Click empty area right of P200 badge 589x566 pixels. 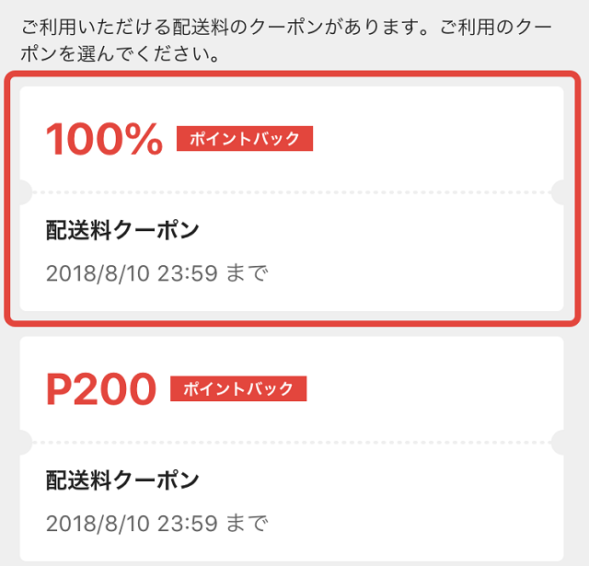[x=432, y=388]
